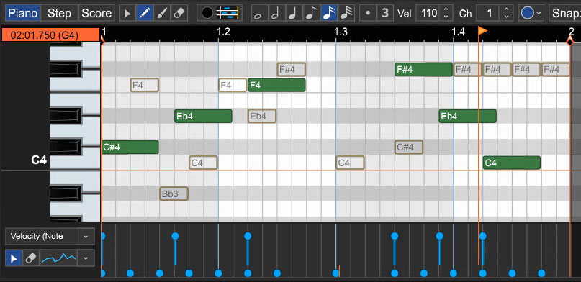Expand the blue color circle dropdown

[531, 14]
